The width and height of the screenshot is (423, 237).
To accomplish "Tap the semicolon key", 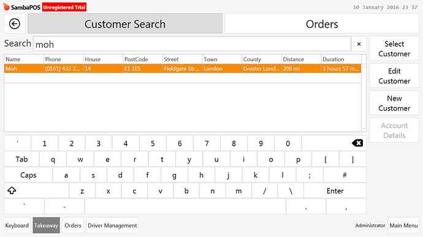I will coord(310,175).
